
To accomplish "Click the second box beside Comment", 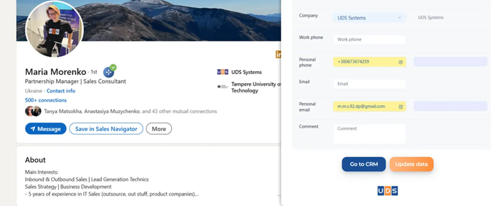I will click(x=450, y=134).
